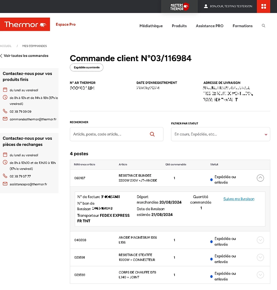Image resolution: width=277 pixels, height=290 pixels.
Task: Click the user profile icon
Action: click(x=205, y=6)
